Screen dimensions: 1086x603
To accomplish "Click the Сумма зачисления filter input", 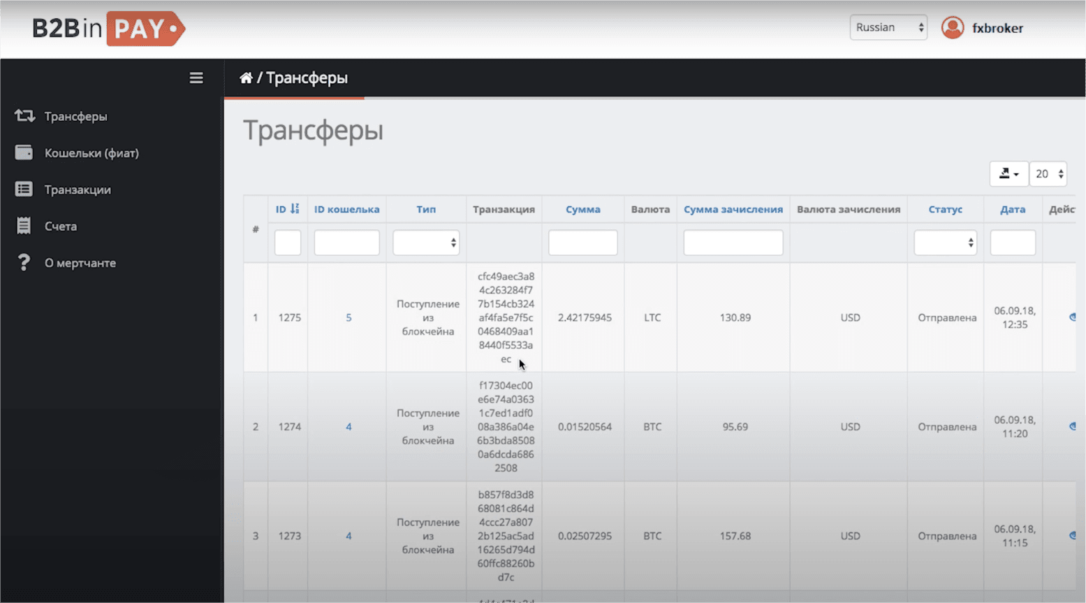I will [733, 242].
